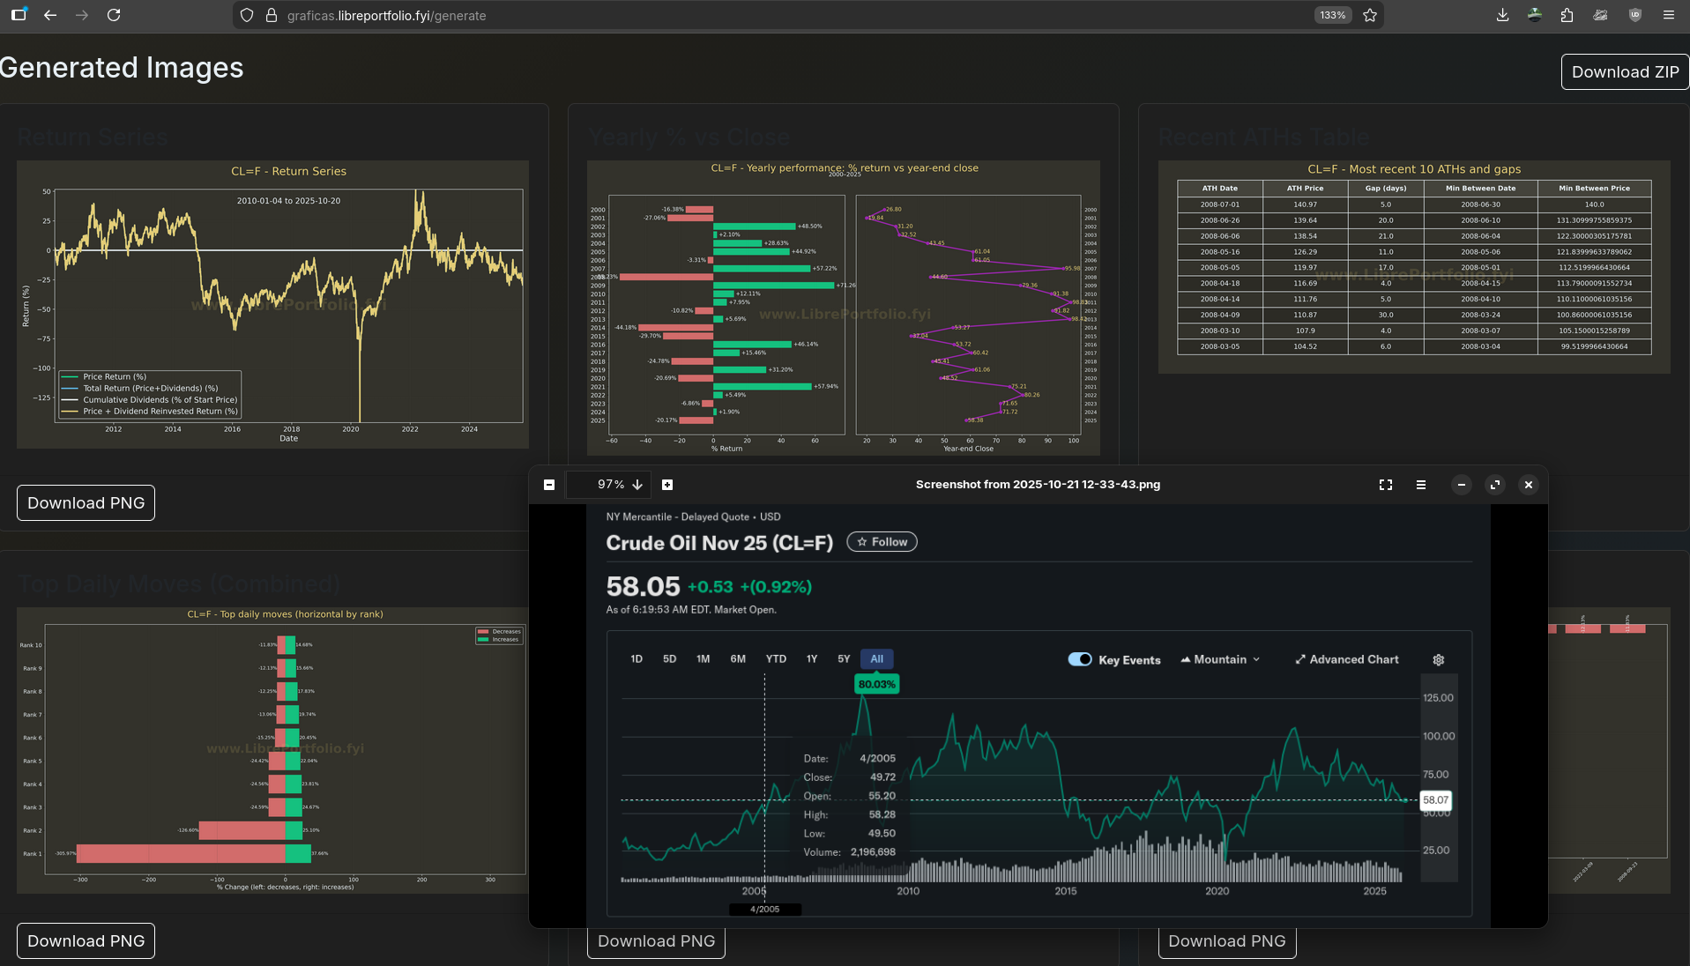This screenshot has width=1690, height=966.
Task: Reload the current page
Action: coord(114,15)
